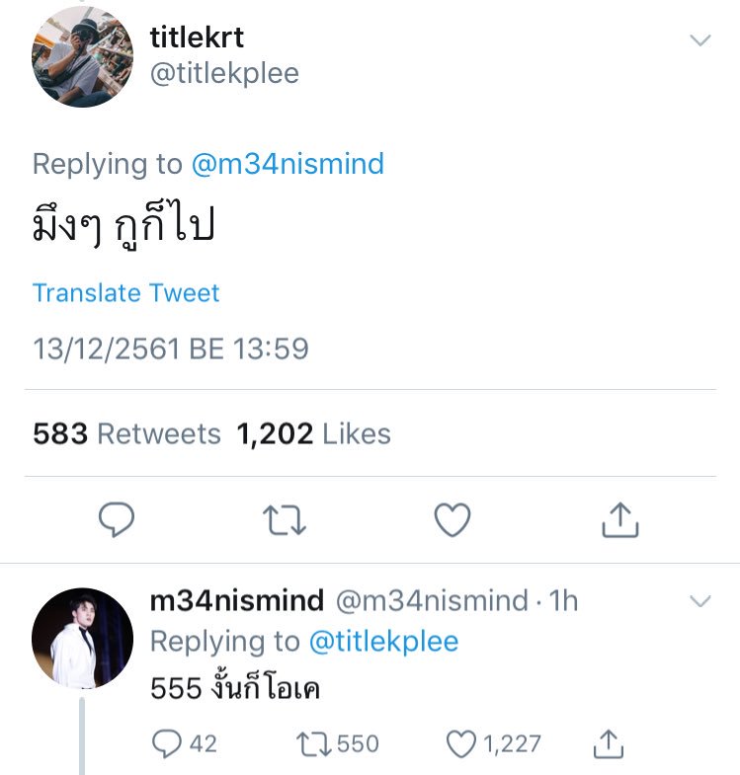
Task: Like the reply with 1,227 likes
Action: pyautogui.click(x=461, y=743)
